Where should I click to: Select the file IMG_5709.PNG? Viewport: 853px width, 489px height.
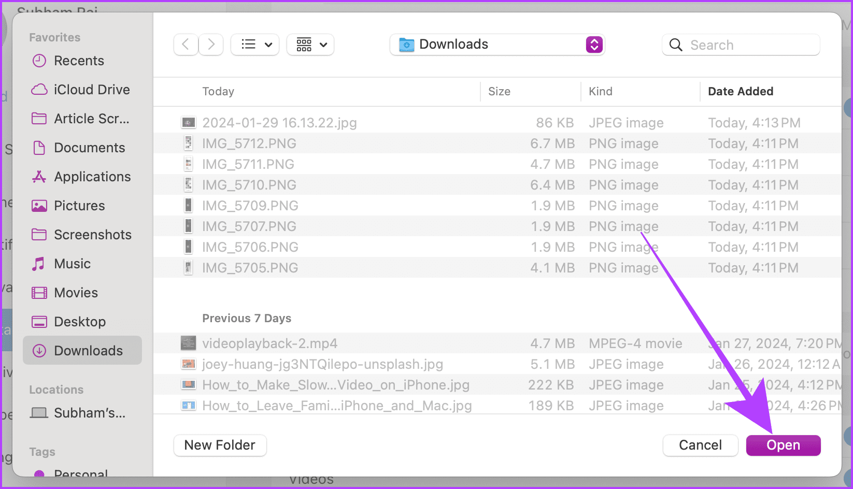pyautogui.click(x=249, y=206)
